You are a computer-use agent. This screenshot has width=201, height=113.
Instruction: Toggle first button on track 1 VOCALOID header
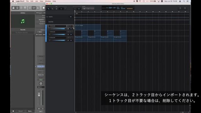[68, 26]
